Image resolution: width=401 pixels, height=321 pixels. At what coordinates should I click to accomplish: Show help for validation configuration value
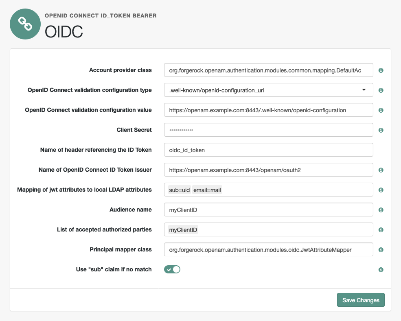click(x=381, y=110)
